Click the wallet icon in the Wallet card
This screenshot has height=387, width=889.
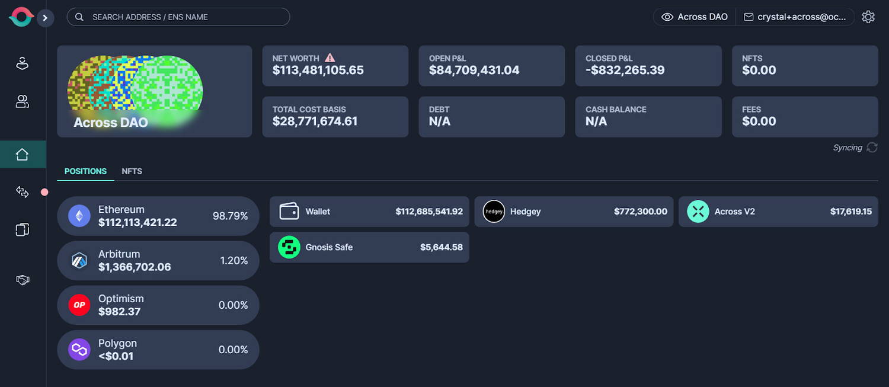[289, 212]
